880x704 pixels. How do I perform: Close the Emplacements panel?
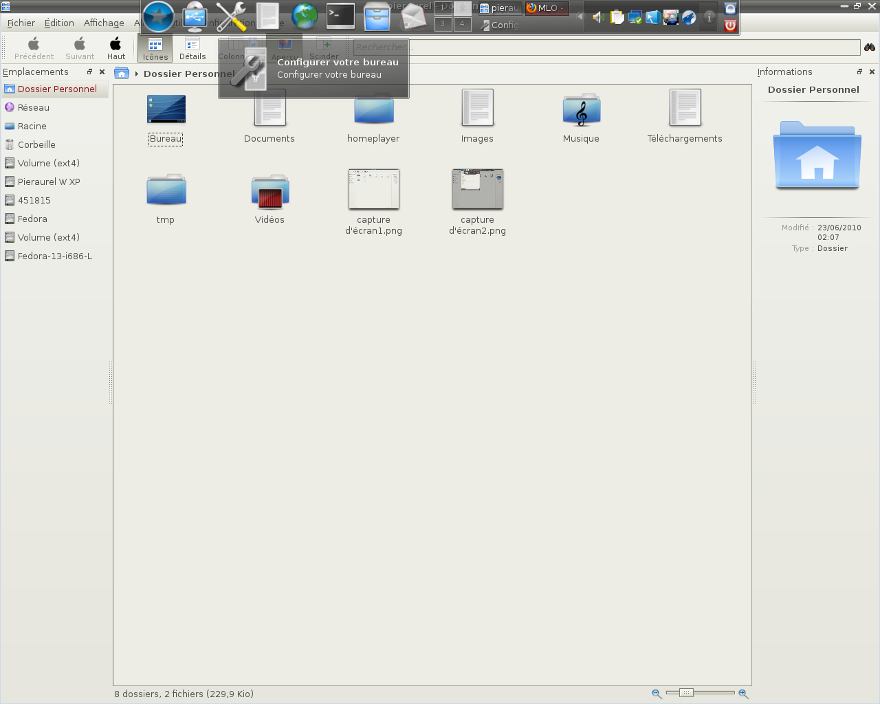[102, 71]
